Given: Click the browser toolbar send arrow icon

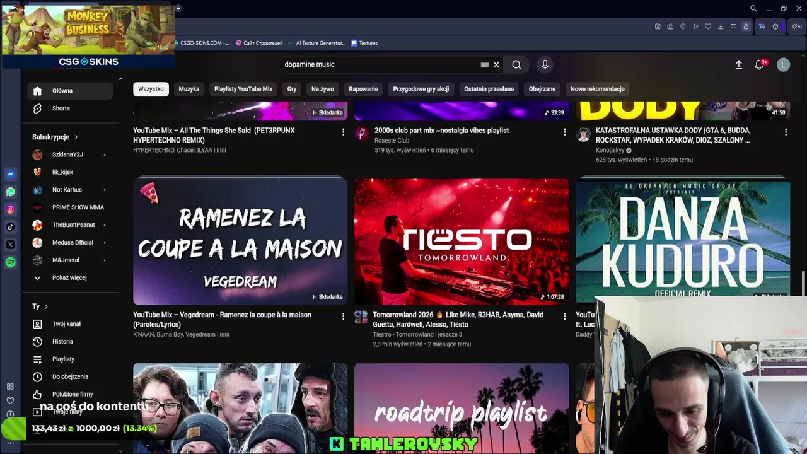Looking at the screenshot, I should tap(695, 26).
